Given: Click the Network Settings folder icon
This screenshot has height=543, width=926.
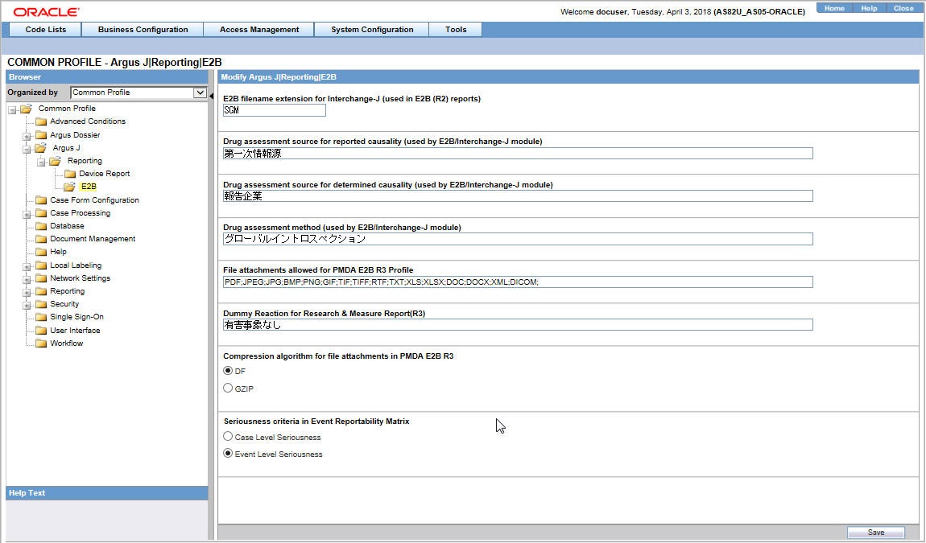Looking at the screenshot, I should coord(41,278).
